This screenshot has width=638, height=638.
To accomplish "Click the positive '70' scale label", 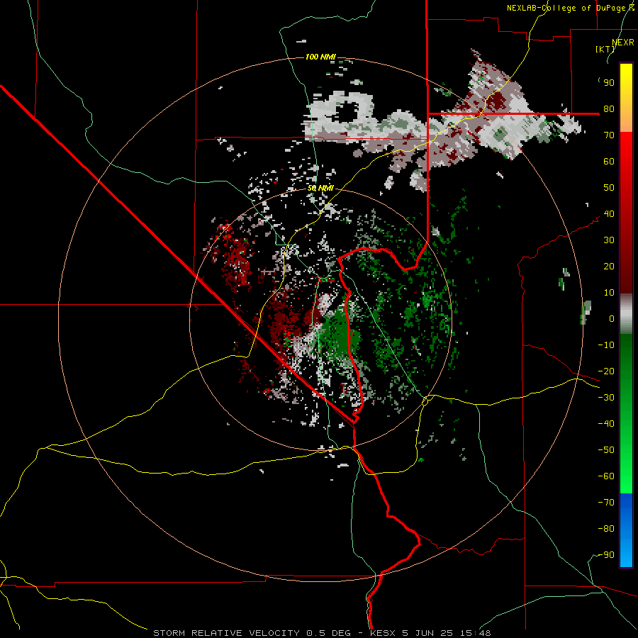I will [609, 135].
